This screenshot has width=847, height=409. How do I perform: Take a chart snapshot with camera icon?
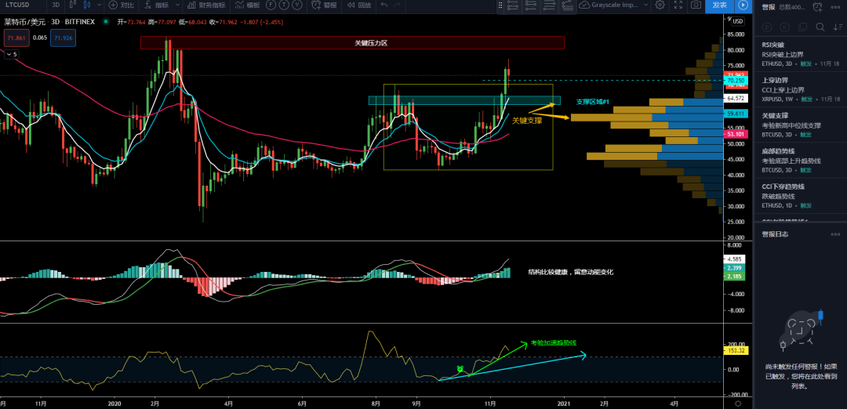tap(696, 5)
